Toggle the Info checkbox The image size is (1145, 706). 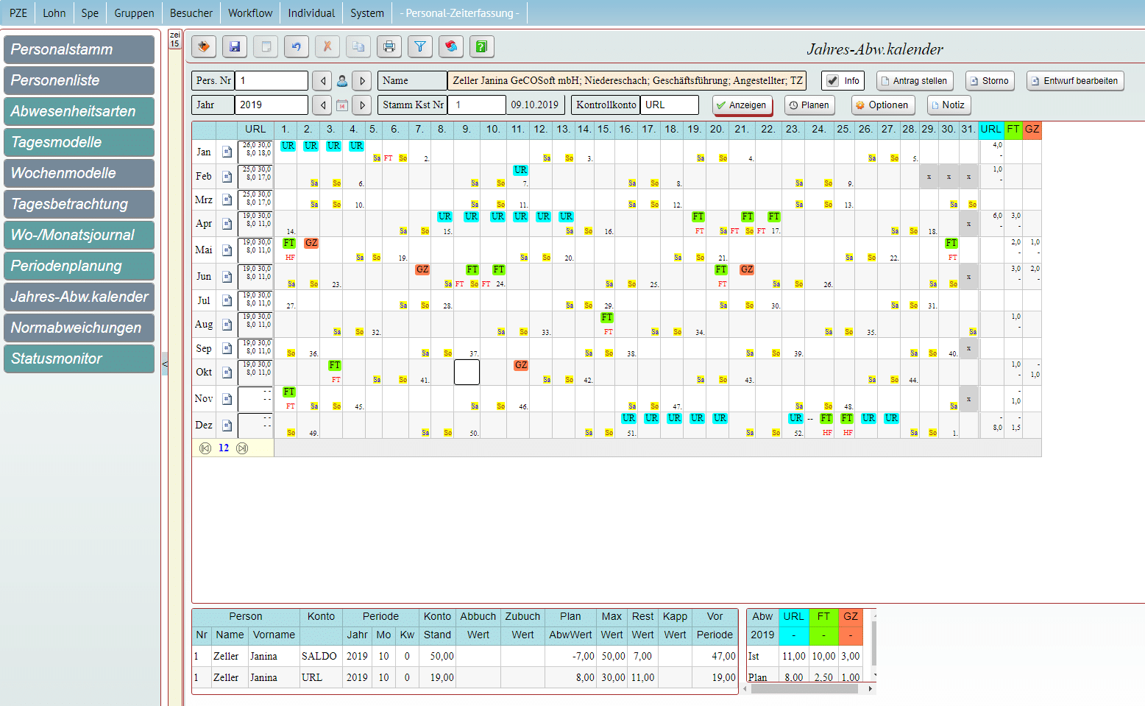click(x=832, y=81)
